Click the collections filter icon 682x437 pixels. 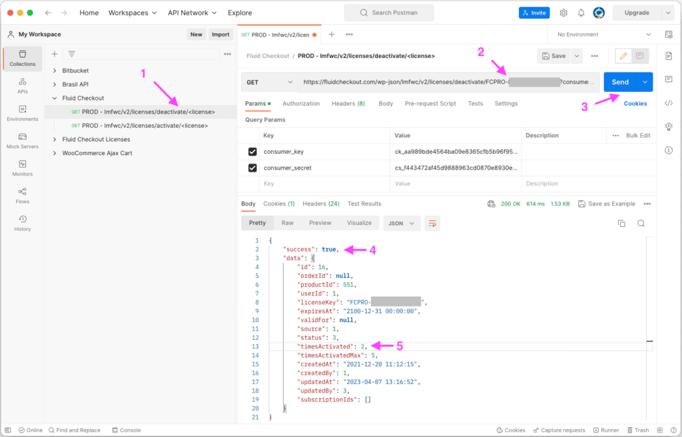72,54
